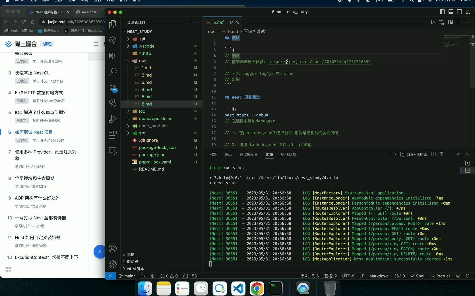Open Explorer panel more actions ellipsis

click(195, 22)
